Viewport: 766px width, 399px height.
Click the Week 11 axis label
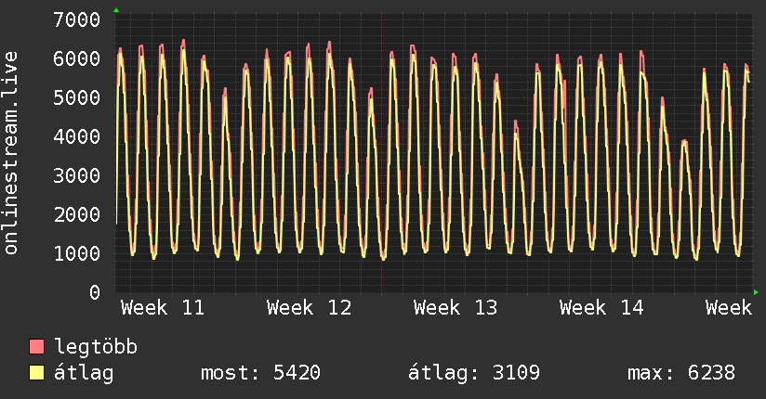click(163, 308)
